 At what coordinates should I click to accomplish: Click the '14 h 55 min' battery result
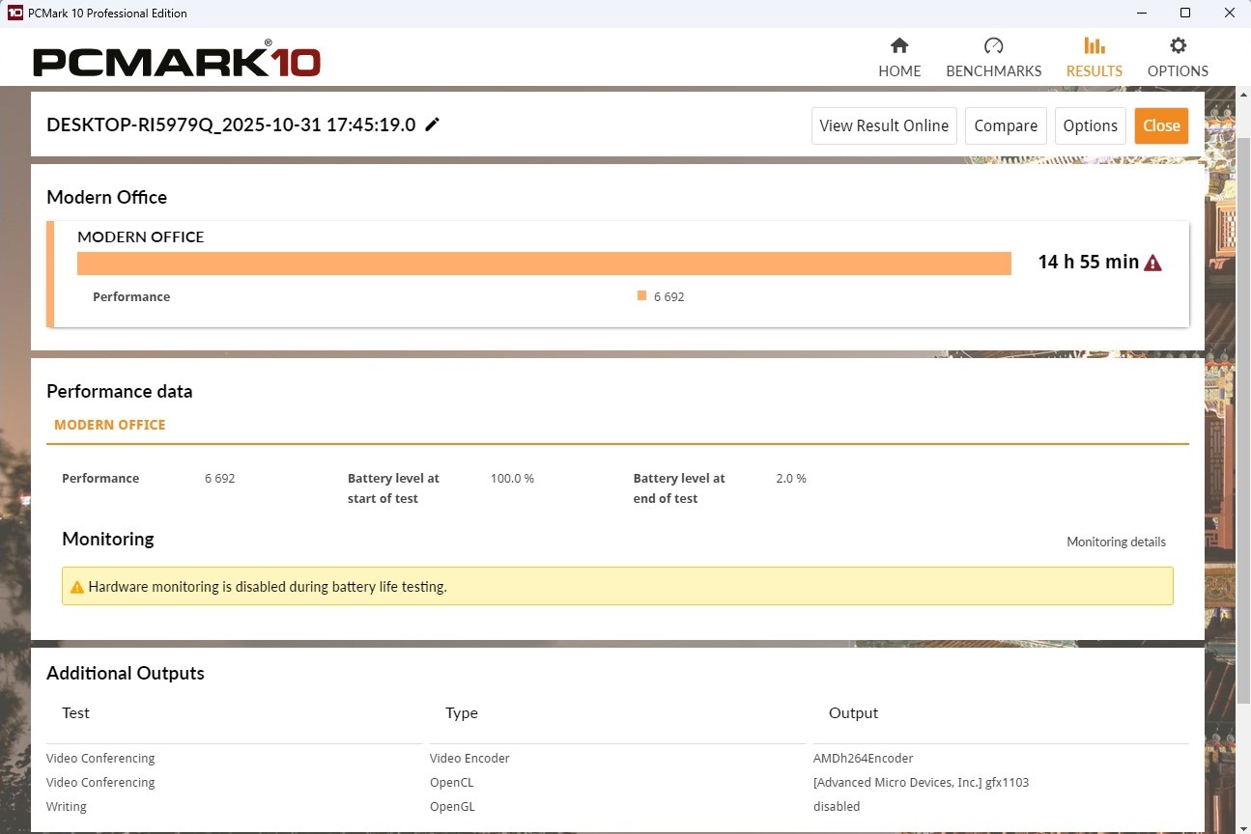pyautogui.click(x=1089, y=262)
